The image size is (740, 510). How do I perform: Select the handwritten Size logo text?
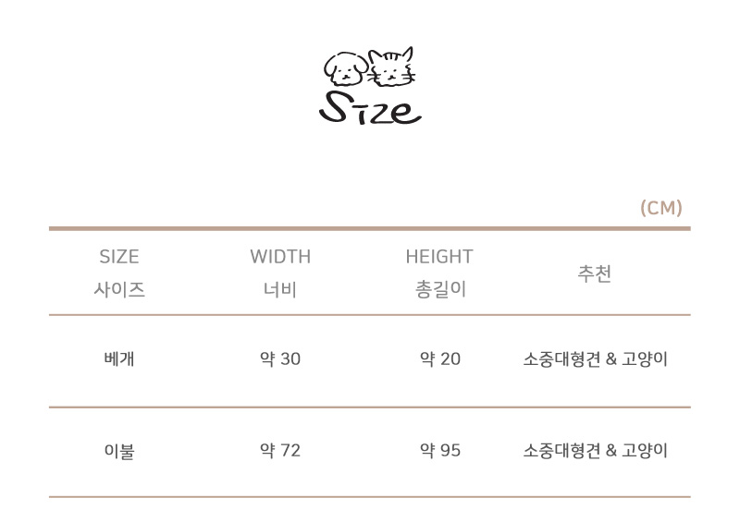[x=370, y=108]
